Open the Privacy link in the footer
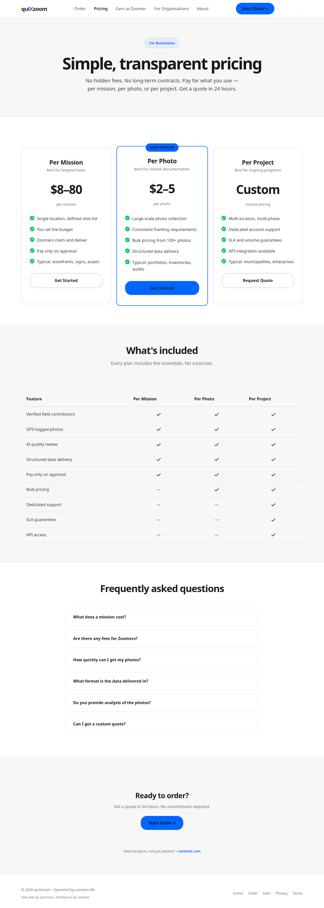The width and height of the screenshot is (324, 908). coord(281,893)
